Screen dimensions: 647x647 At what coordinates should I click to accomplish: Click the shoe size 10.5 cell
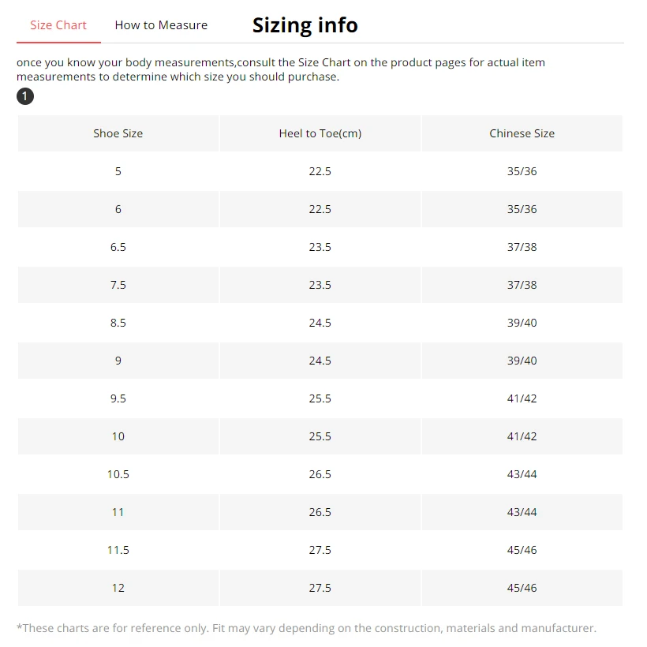[x=118, y=474]
